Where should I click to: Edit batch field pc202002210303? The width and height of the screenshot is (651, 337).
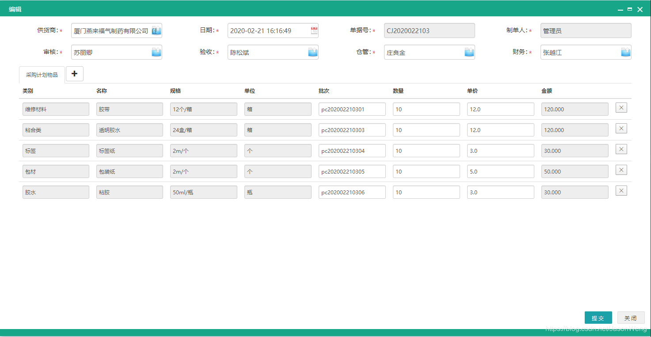352,130
